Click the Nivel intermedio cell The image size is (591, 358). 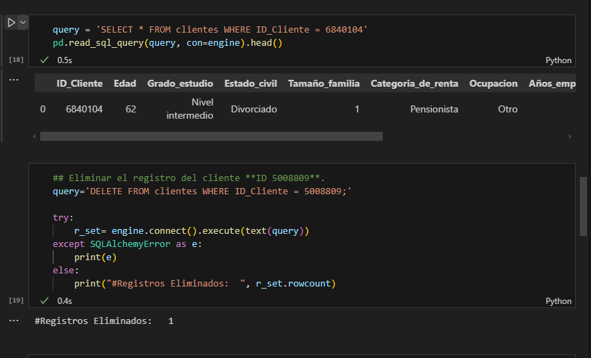(190, 109)
